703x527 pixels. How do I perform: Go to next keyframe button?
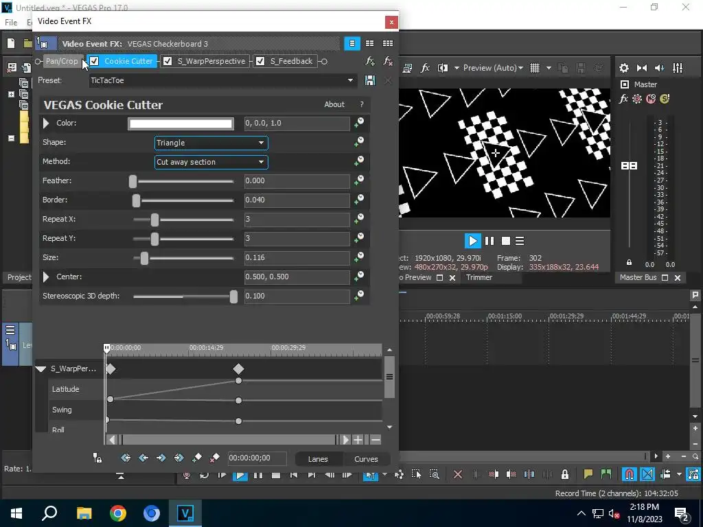(x=161, y=458)
